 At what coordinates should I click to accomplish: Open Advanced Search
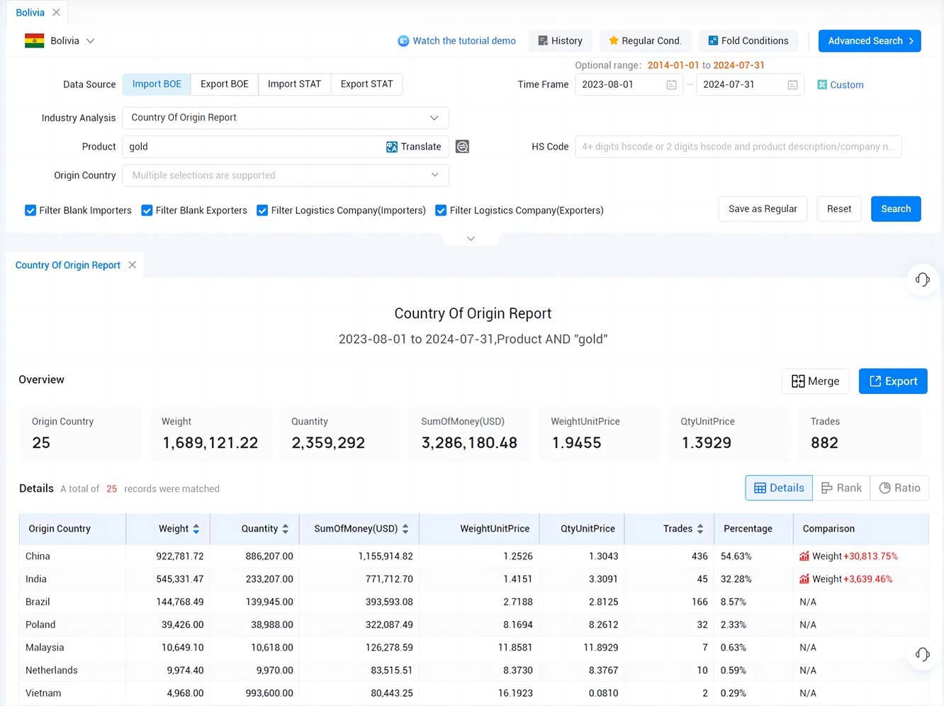pos(870,41)
